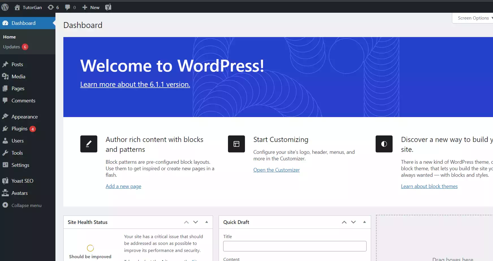Click the pencil edit icon tile
The height and width of the screenshot is (261, 493).
[x=89, y=144]
